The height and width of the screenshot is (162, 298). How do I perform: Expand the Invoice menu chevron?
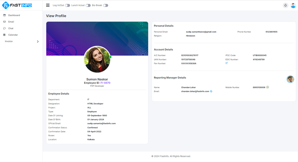(x=38, y=41)
